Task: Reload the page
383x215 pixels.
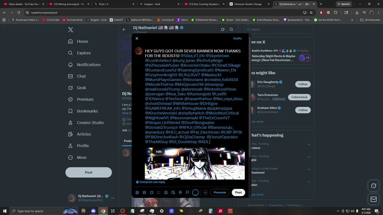Action: click(19, 13)
